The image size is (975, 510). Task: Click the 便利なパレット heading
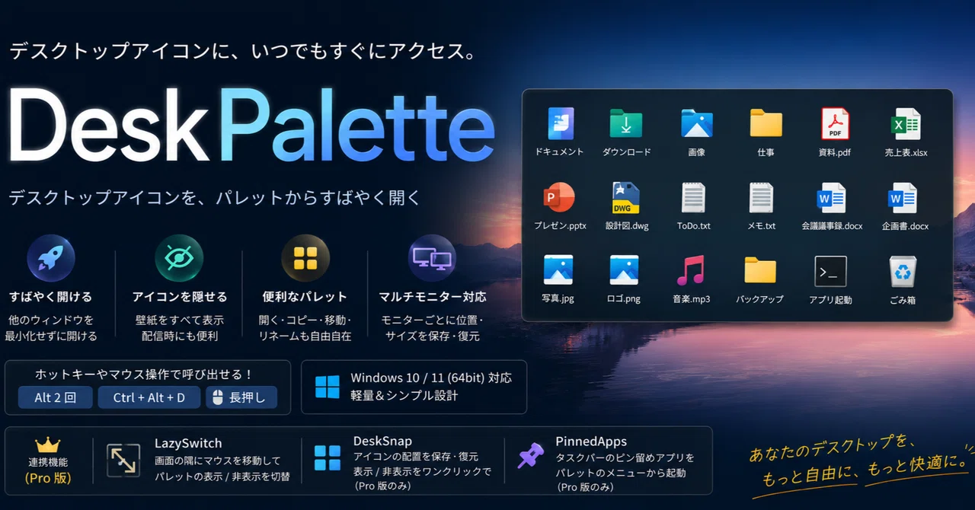pyautogui.click(x=305, y=297)
